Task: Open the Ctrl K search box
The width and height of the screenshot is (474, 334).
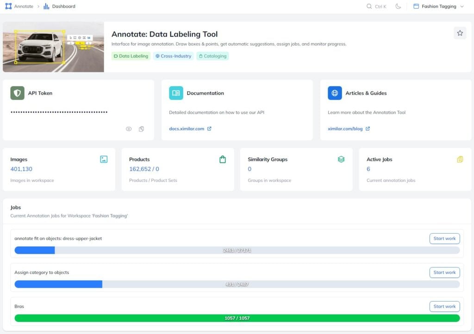Action: (x=376, y=6)
